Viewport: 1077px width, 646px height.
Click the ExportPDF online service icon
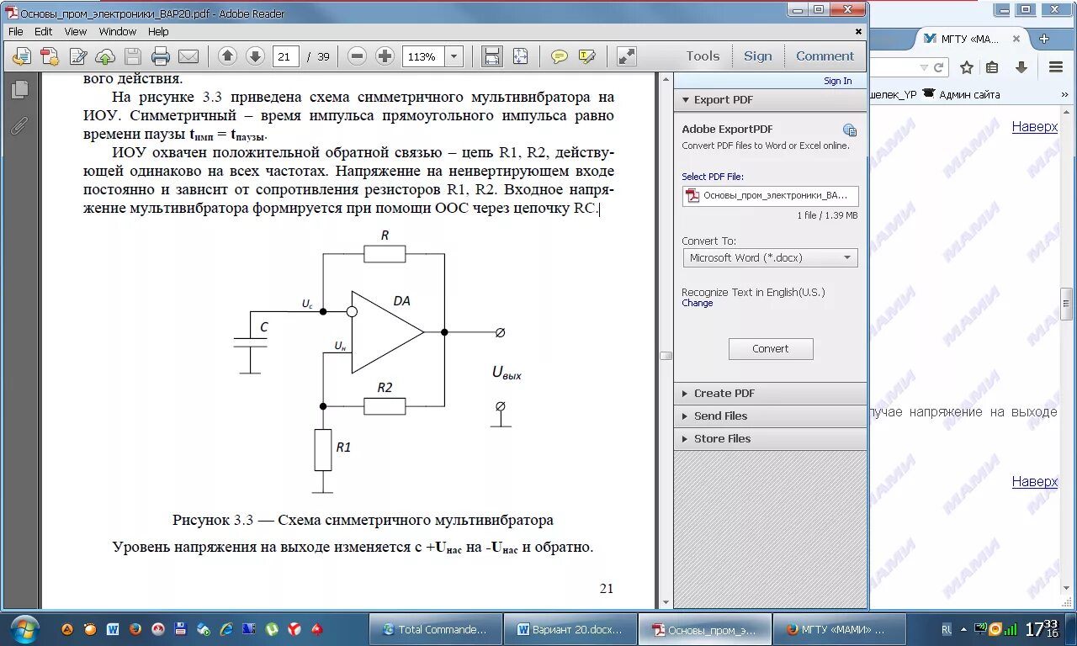pos(850,130)
